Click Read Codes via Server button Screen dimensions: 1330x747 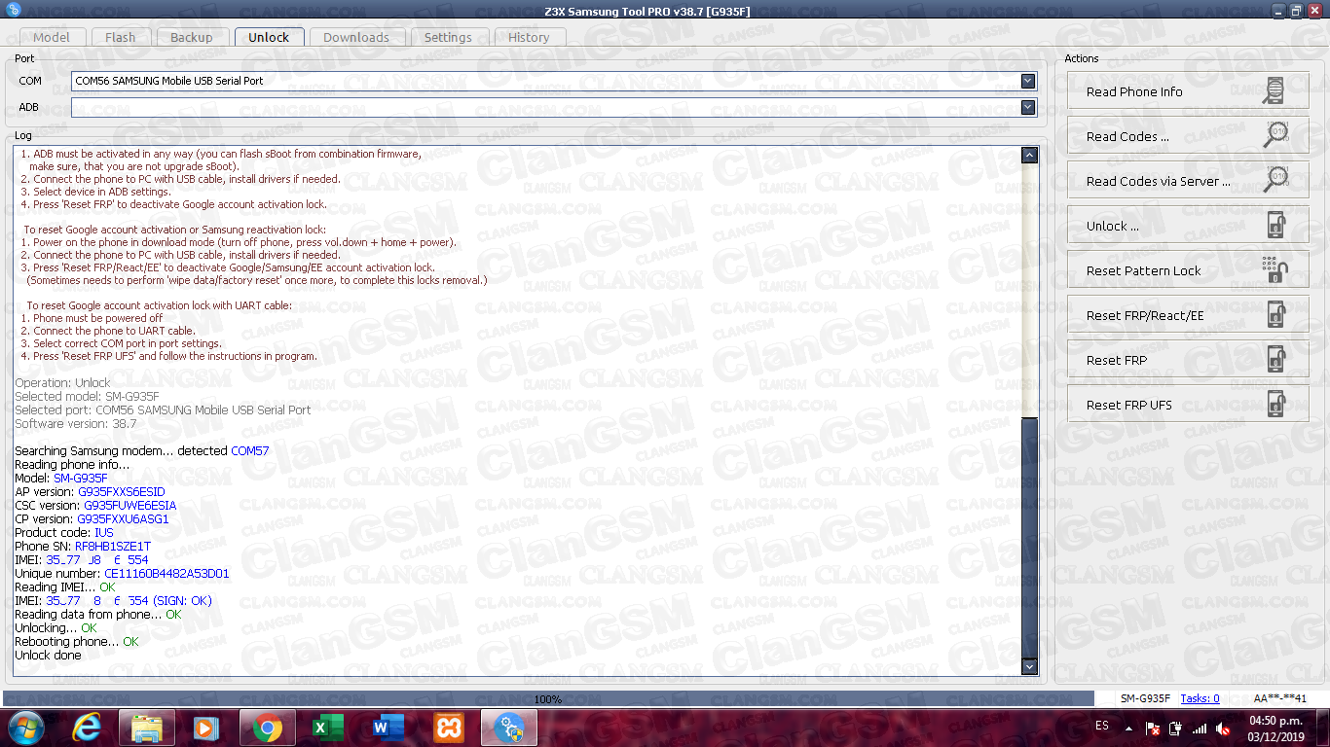1188,182
